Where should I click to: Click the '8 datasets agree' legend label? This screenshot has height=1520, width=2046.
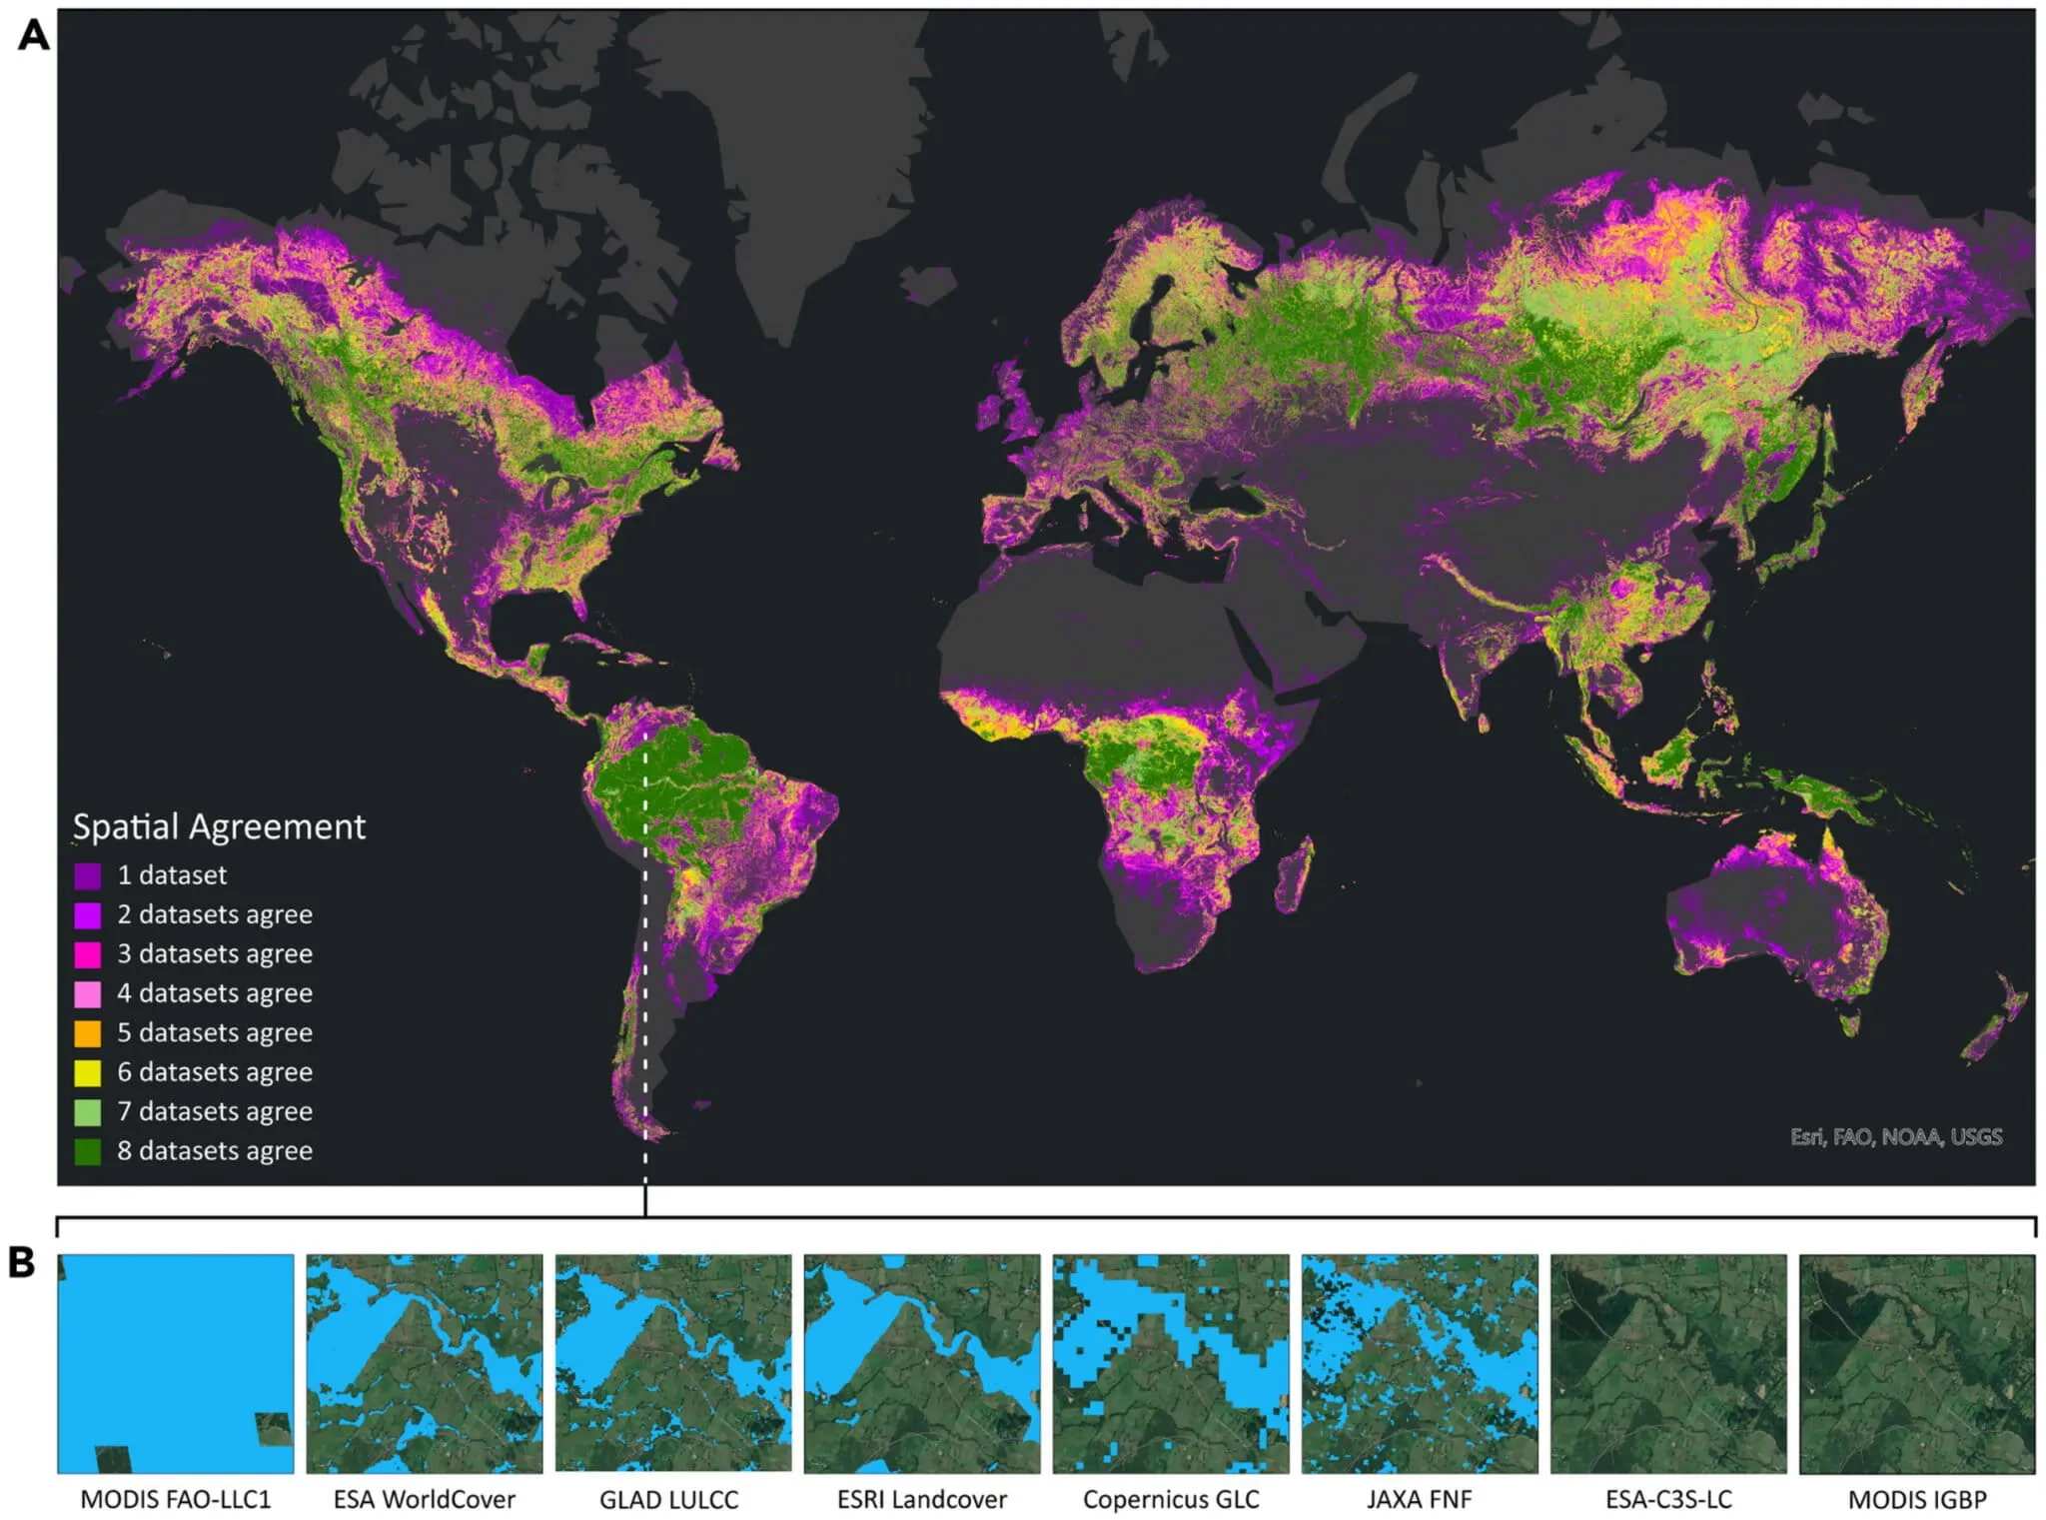coord(215,1151)
